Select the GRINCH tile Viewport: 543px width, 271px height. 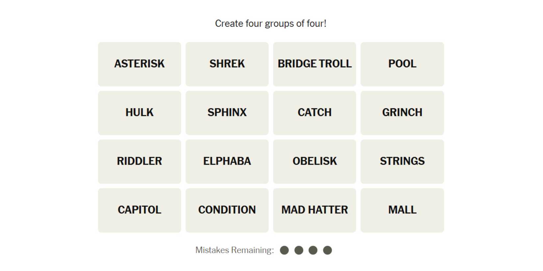pos(402,113)
